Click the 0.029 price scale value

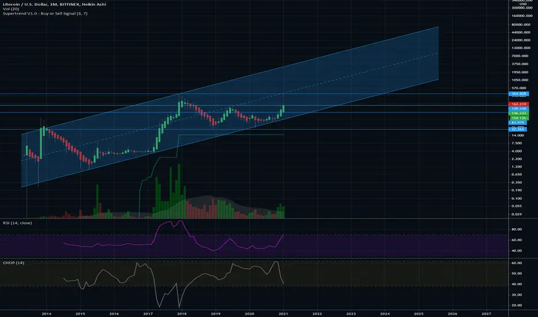(517, 214)
